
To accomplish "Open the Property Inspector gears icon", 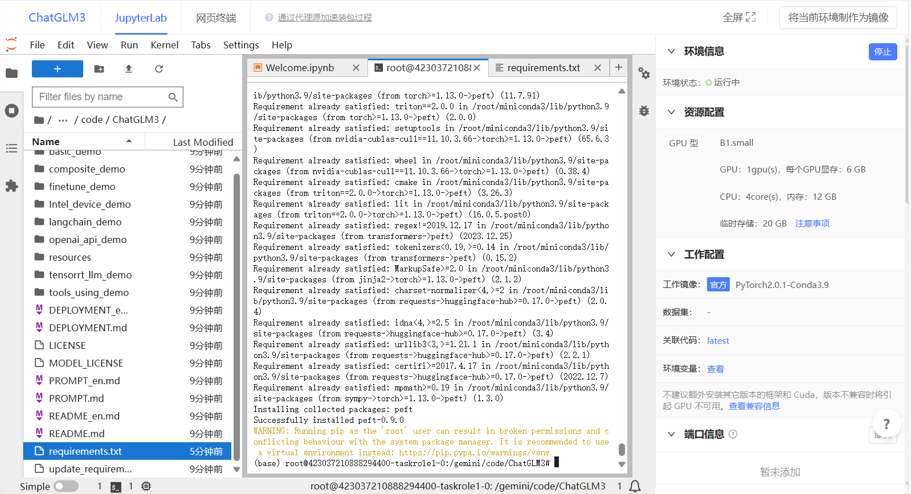I will (644, 73).
